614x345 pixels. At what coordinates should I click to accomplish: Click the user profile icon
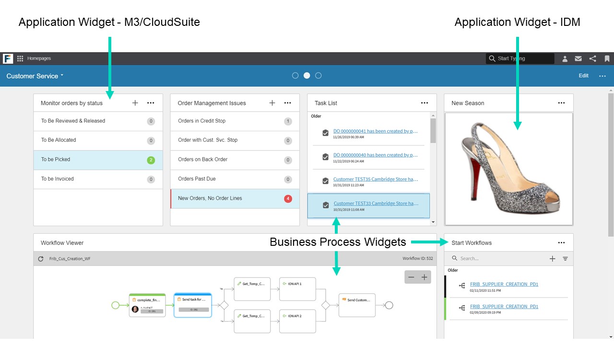click(565, 58)
